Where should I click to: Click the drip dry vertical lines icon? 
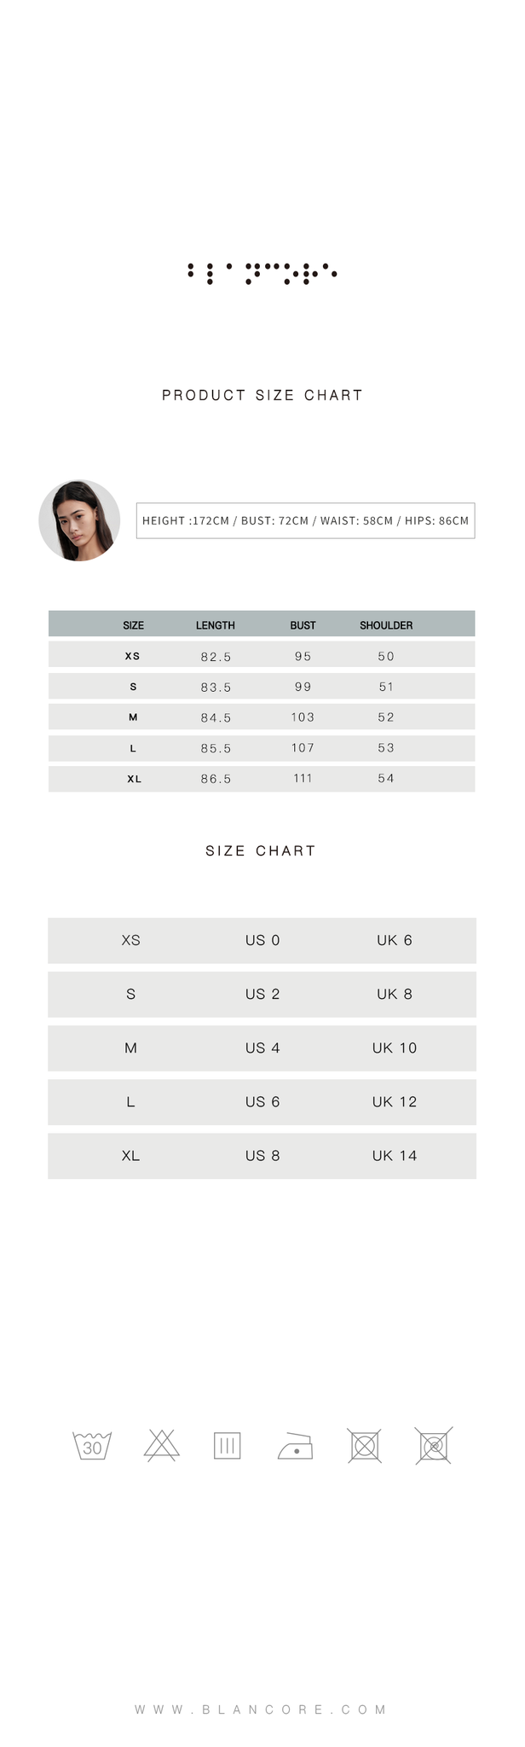coord(228,1446)
